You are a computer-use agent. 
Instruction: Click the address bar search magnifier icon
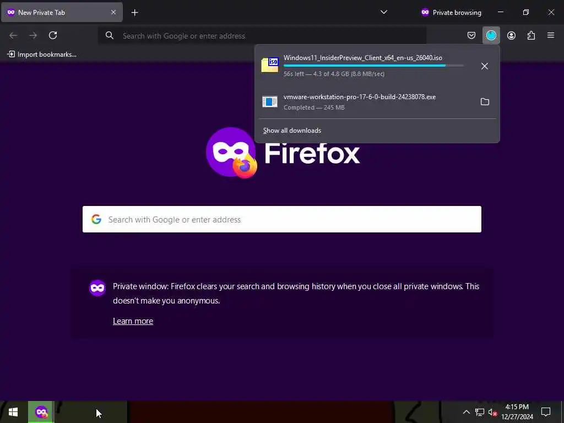(110, 35)
